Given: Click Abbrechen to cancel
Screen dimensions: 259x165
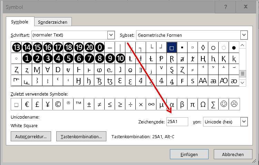Looking at the screenshot, I should click(x=233, y=154).
